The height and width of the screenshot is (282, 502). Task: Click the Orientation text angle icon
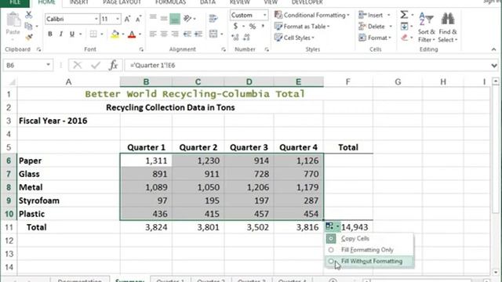pos(187,19)
